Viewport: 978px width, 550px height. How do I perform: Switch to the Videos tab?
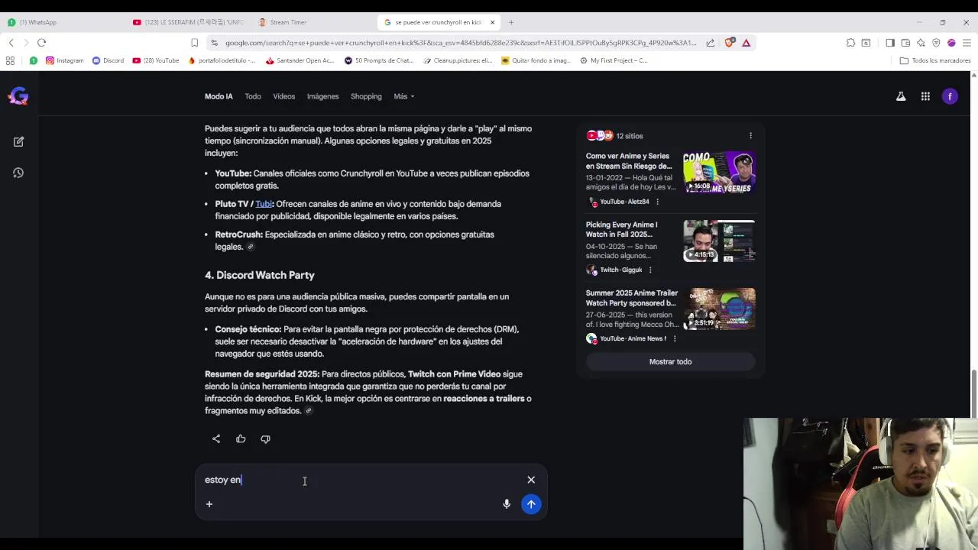[x=284, y=96]
